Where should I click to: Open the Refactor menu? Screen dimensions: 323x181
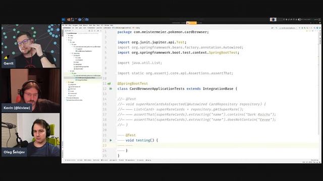coord(85,25)
